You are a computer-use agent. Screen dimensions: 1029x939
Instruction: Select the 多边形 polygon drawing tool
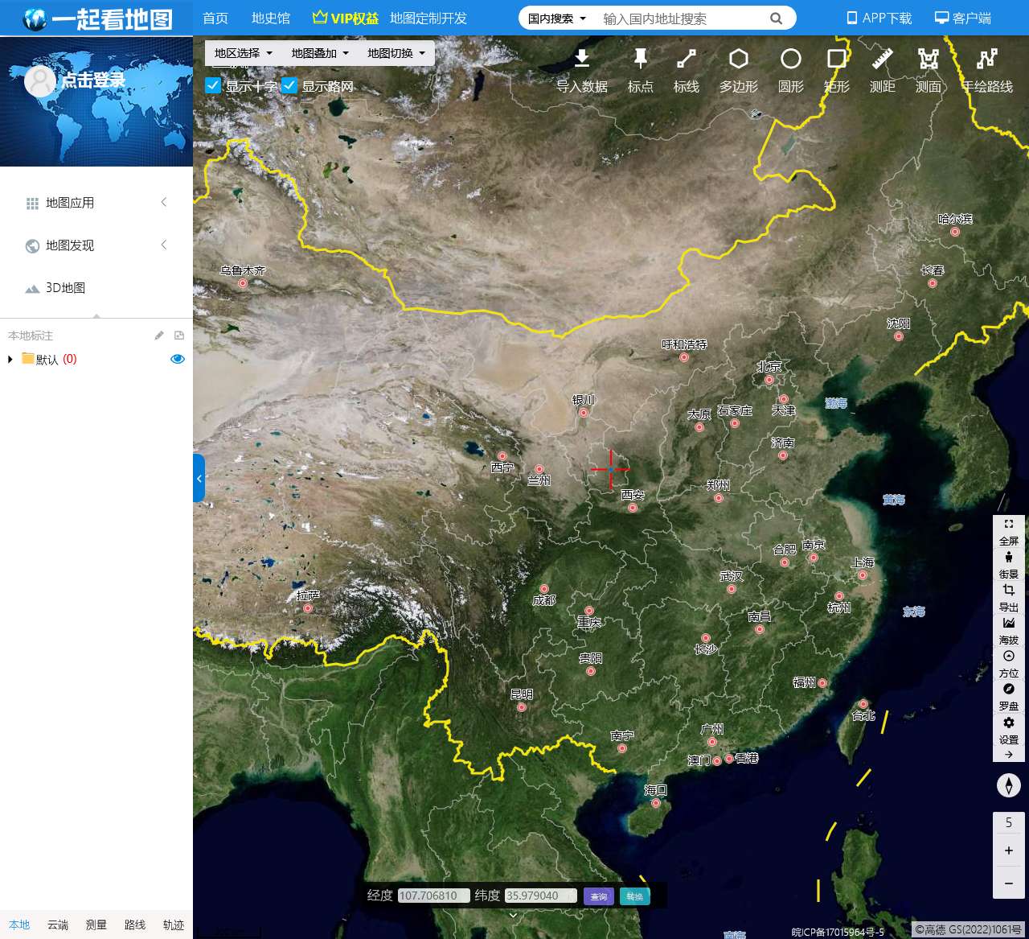click(x=738, y=60)
